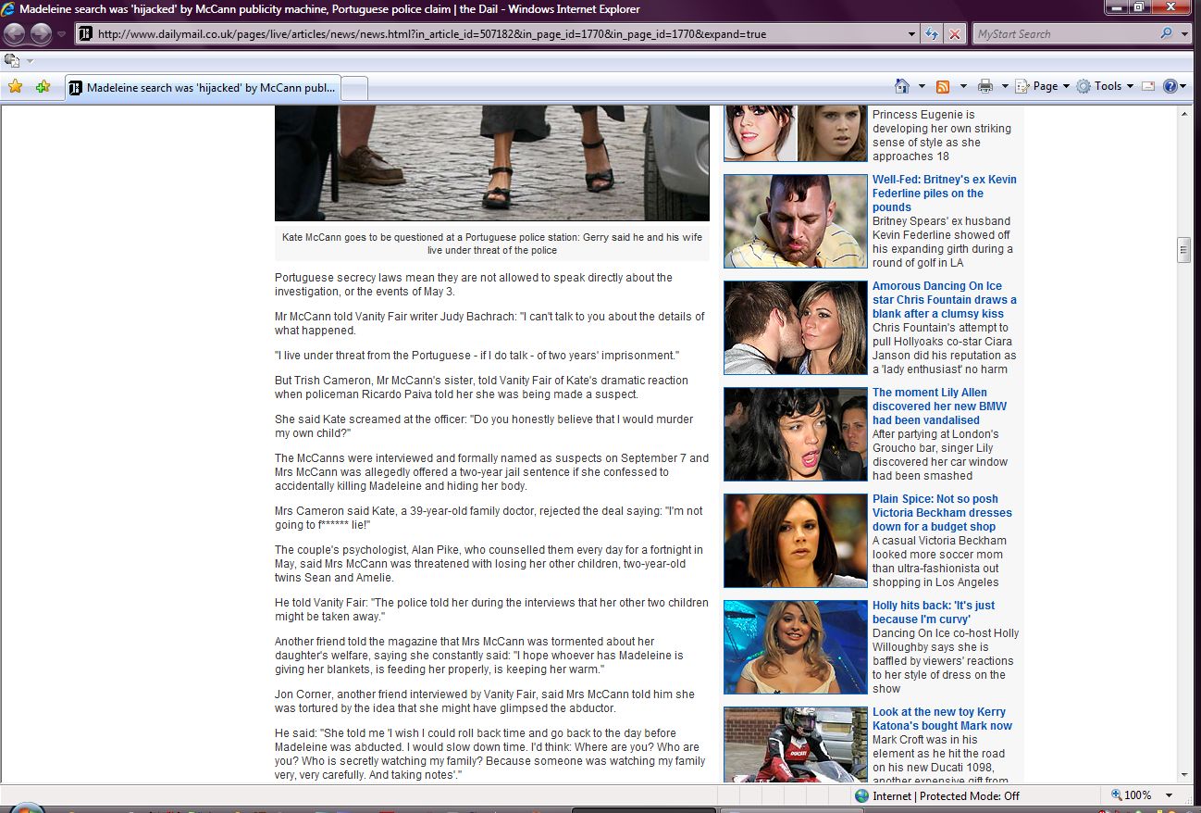The height and width of the screenshot is (813, 1201).
Task: Open the Tools menu
Action: pos(1107,86)
